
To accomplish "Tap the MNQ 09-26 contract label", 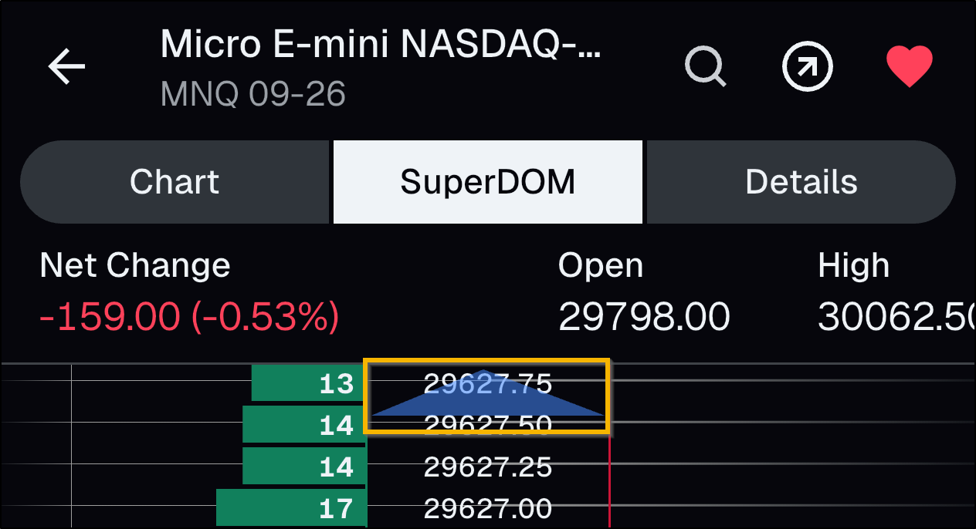I will [x=253, y=95].
